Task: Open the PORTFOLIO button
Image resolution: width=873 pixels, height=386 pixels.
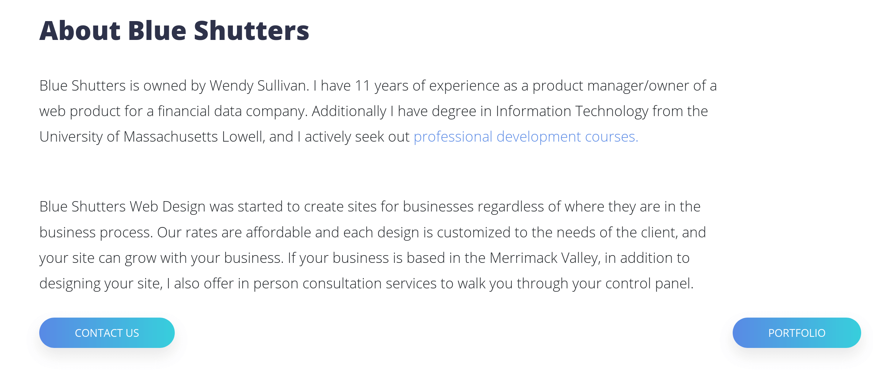Action: (x=796, y=333)
